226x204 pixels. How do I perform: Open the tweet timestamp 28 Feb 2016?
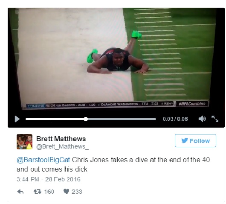pyautogui.click(x=49, y=179)
